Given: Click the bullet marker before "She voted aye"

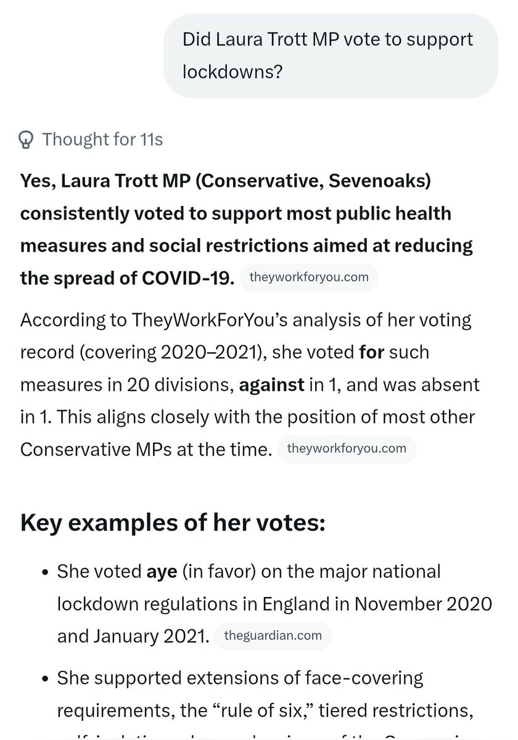Looking at the screenshot, I should 45,573.
